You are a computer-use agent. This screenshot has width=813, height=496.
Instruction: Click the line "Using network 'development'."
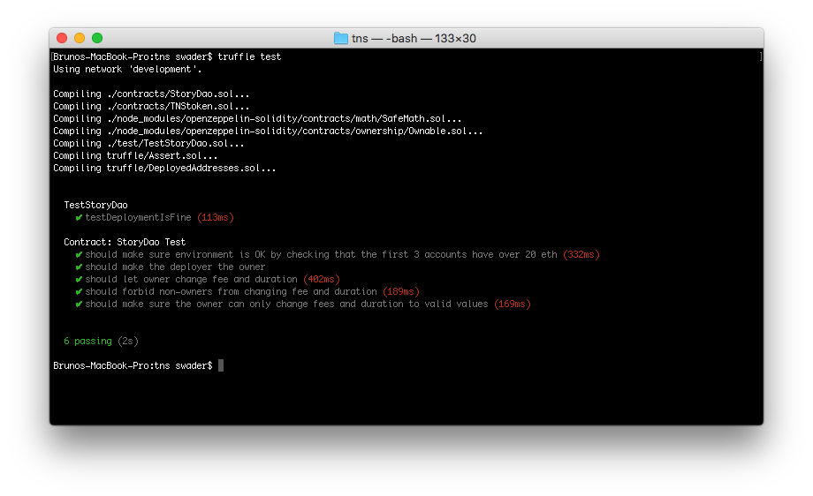click(x=127, y=69)
